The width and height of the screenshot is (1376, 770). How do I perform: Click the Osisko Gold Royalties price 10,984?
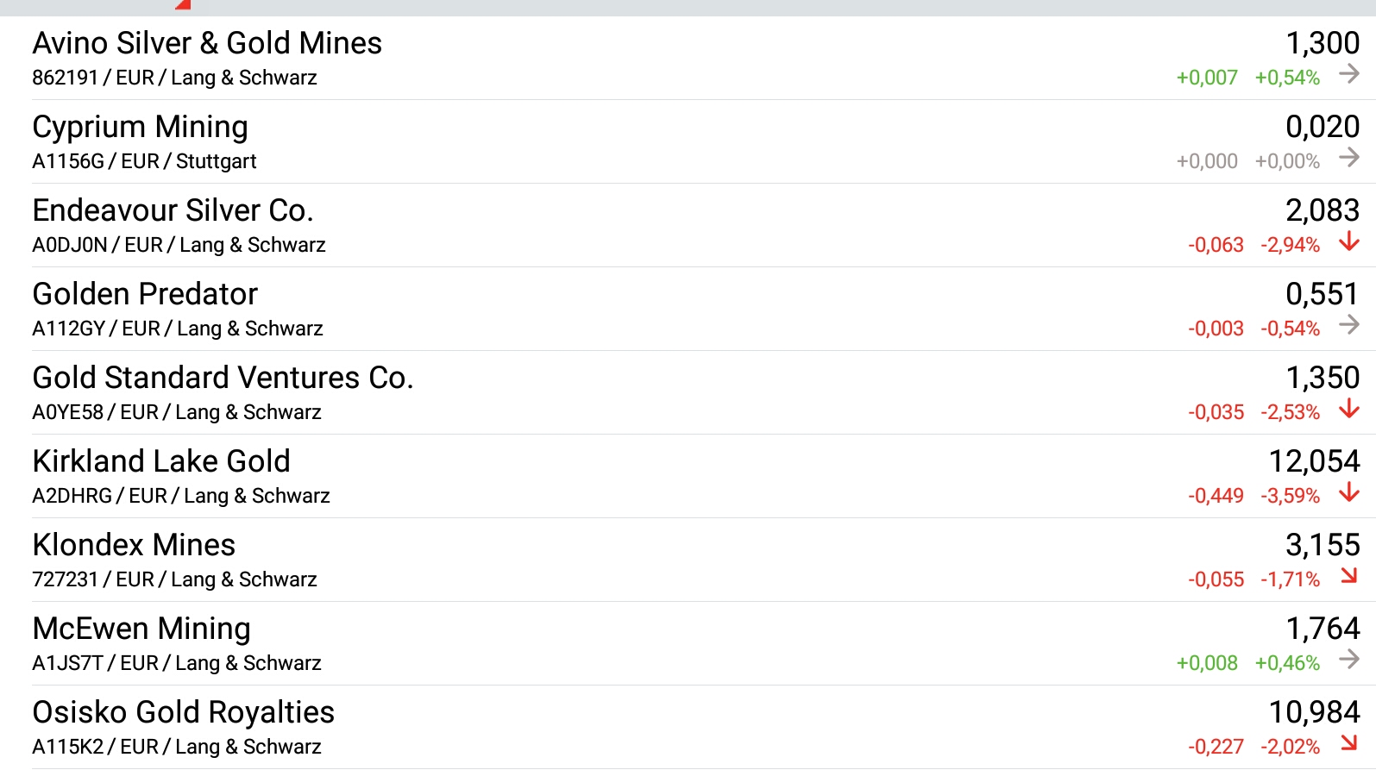tap(1313, 712)
